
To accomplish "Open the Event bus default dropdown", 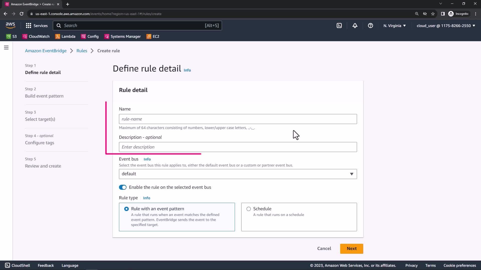I will click(238, 174).
